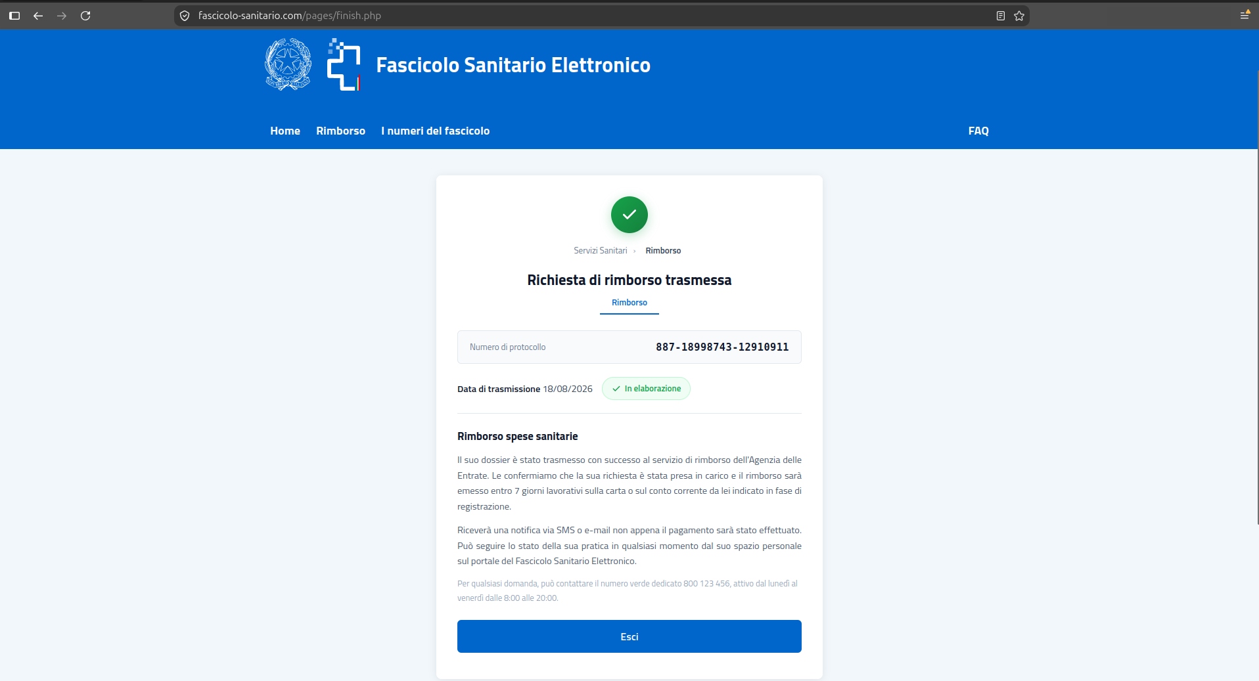Click the browser forward arrow
This screenshot has width=1259, height=681.
[62, 16]
